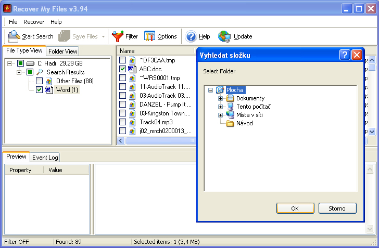Click the greyed Save Files icon
Image resolution: width=379 pixels, height=248 pixels.
point(64,36)
